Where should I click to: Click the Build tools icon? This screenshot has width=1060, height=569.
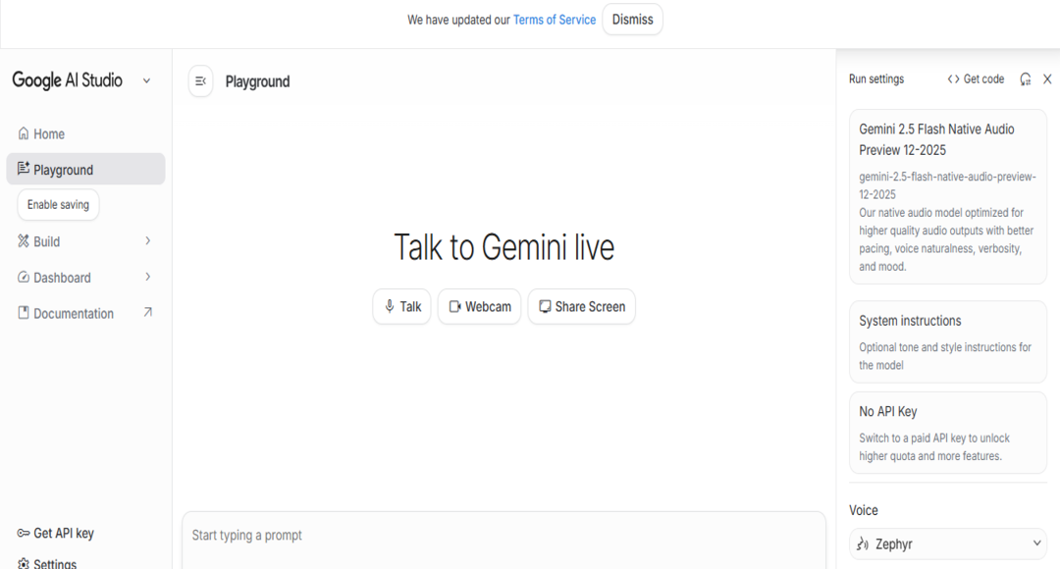click(22, 241)
